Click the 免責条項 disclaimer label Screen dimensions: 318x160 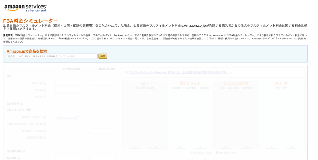click(x=8, y=35)
